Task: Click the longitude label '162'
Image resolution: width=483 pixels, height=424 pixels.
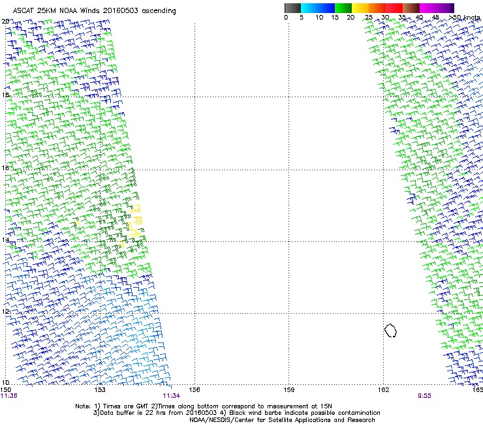Action: 383,390
